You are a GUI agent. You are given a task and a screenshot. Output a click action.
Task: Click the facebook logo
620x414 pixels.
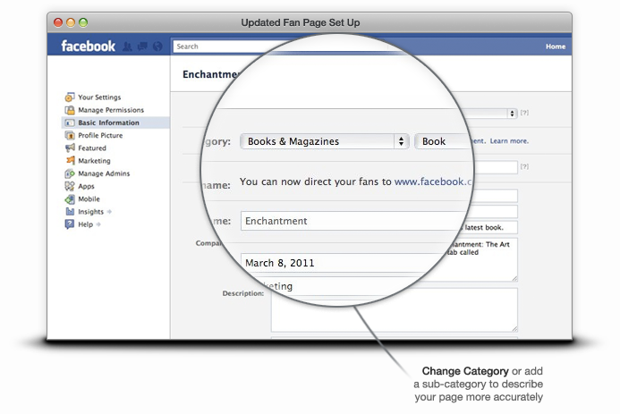[89, 46]
